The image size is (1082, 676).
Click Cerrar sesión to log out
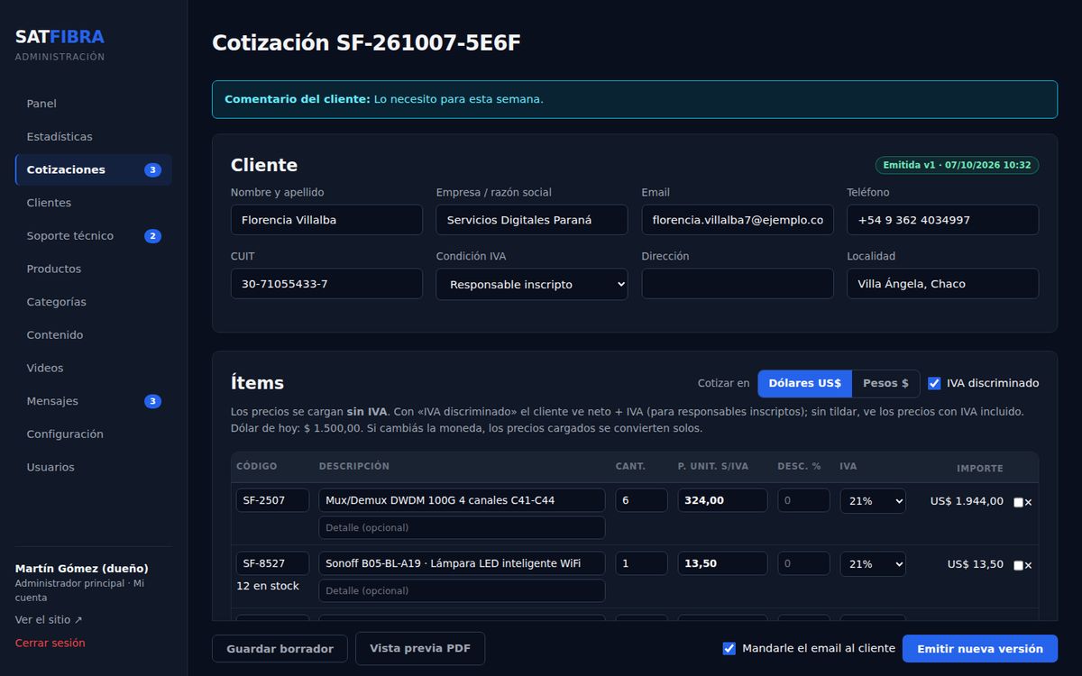(x=50, y=644)
